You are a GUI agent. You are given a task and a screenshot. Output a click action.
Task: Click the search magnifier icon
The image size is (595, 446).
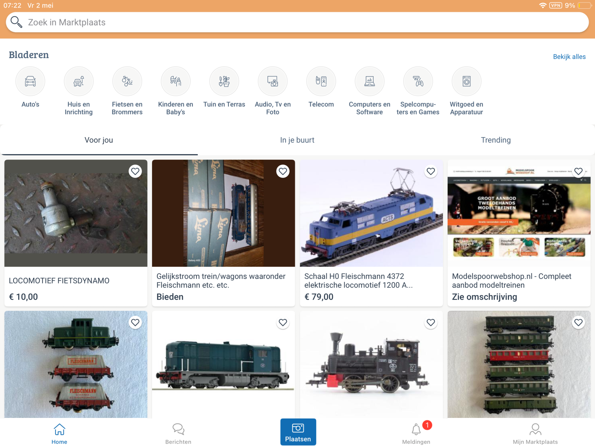click(x=16, y=22)
